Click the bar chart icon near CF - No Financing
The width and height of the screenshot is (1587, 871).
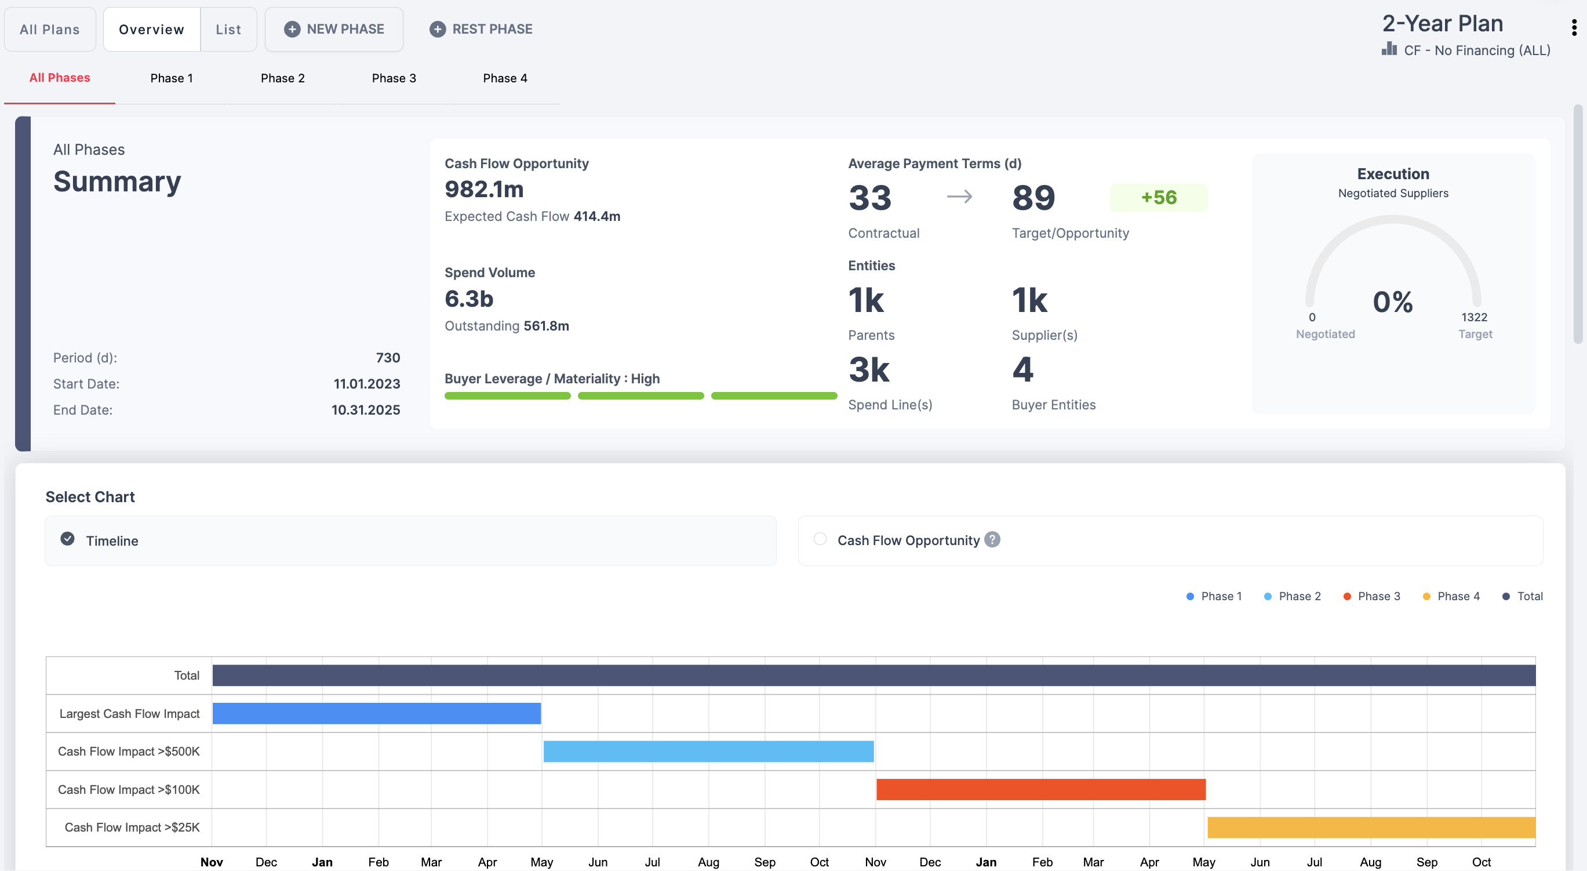pos(1389,49)
